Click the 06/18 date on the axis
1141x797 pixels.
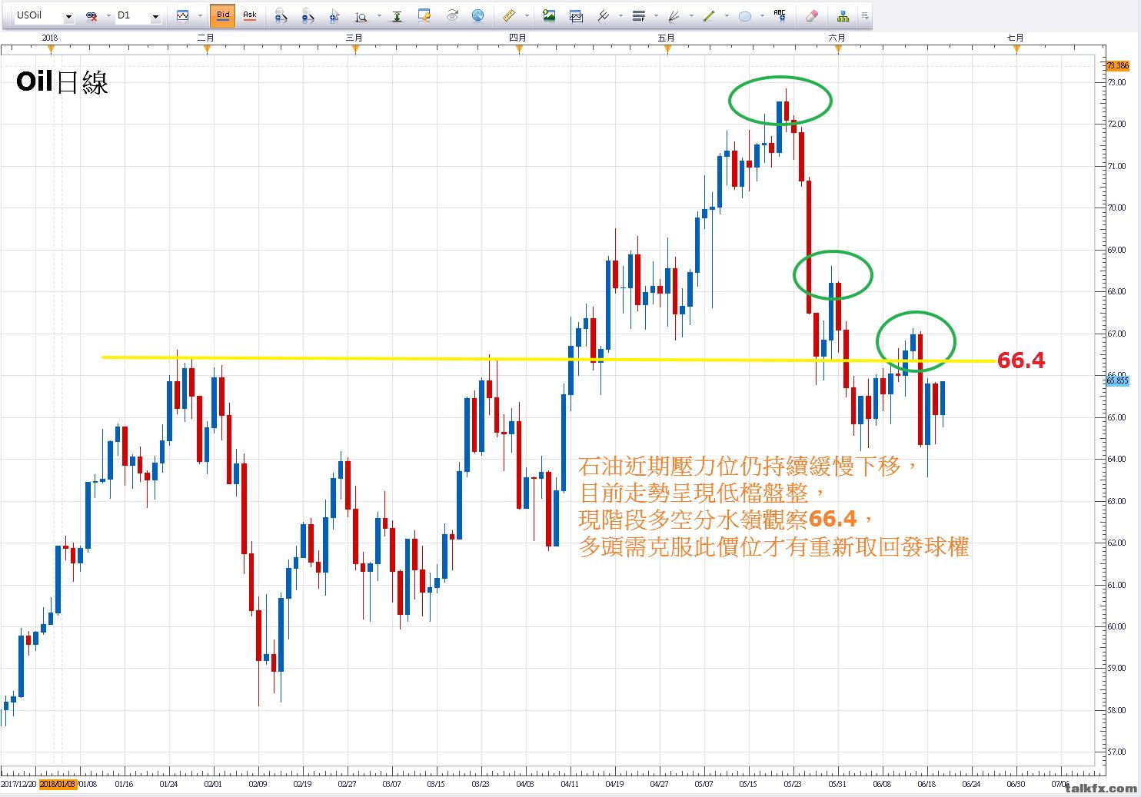coord(926,785)
